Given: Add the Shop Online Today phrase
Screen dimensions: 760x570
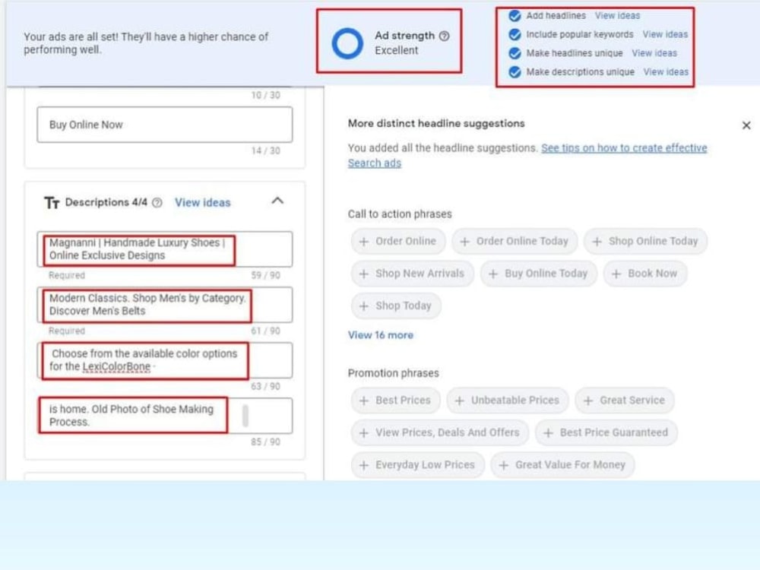Looking at the screenshot, I should pyautogui.click(x=645, y=242).
